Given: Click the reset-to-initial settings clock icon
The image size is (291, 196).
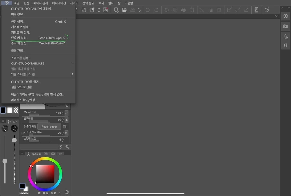Looking at the screenshot, I should [60, 147].
